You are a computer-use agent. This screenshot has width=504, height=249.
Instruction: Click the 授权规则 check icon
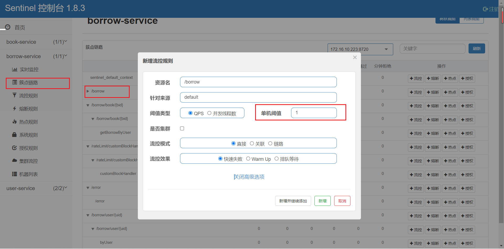coord(14,148)
